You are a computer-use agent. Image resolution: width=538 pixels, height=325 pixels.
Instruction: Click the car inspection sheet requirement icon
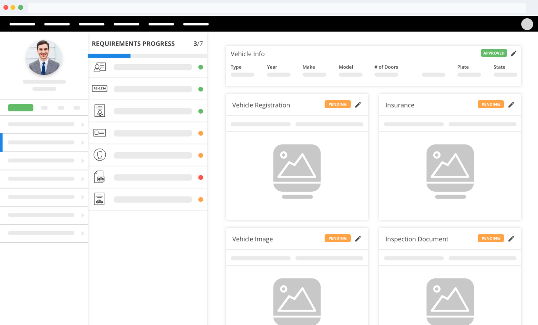coord(99,199)
